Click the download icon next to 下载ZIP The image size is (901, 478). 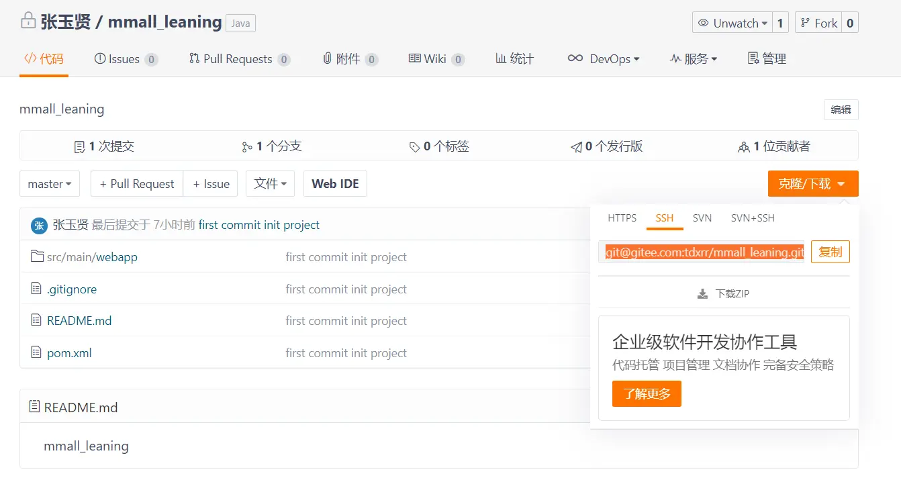702,294
